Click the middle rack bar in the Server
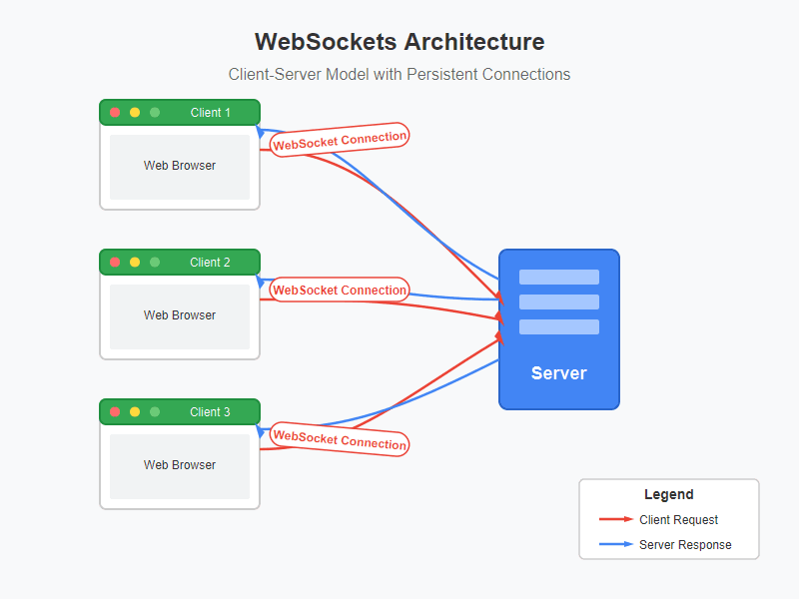 coord(559,302)
